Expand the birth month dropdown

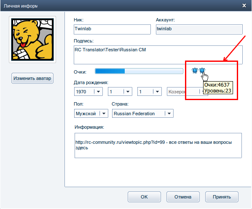coord(120,92)
